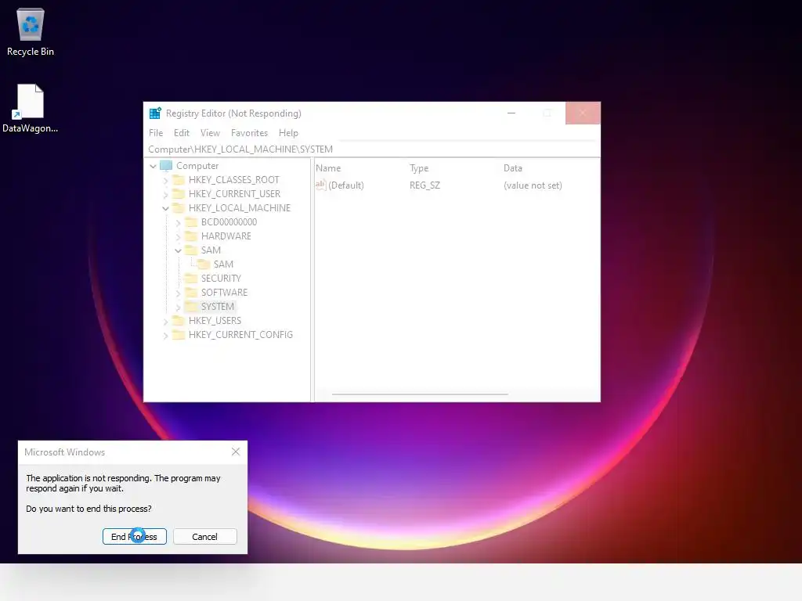Expand the HKEY_USERS chevron
The width and height of the screenshot is (802, 601).
tap(165, 322)
